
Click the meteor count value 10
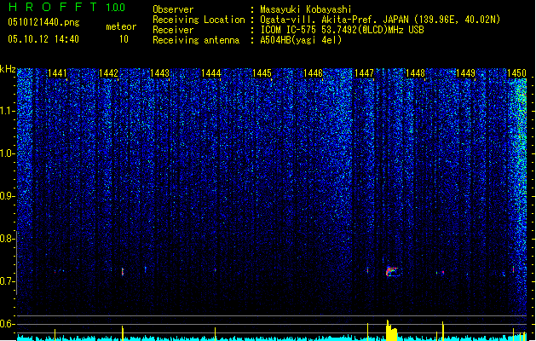tap(124, 39)
